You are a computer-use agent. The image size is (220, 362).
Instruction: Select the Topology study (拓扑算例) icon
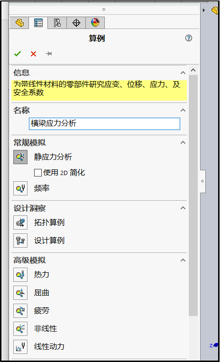(x=20, y=223)
